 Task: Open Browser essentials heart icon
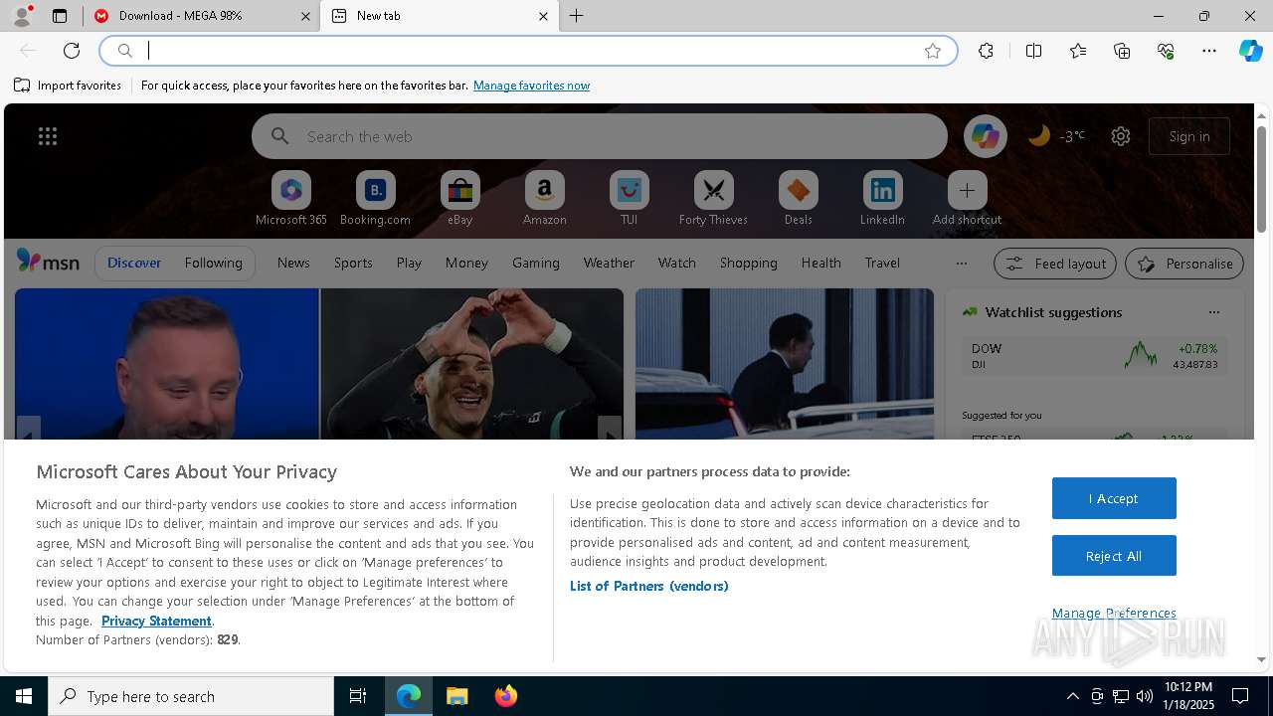coord(1166,51)
